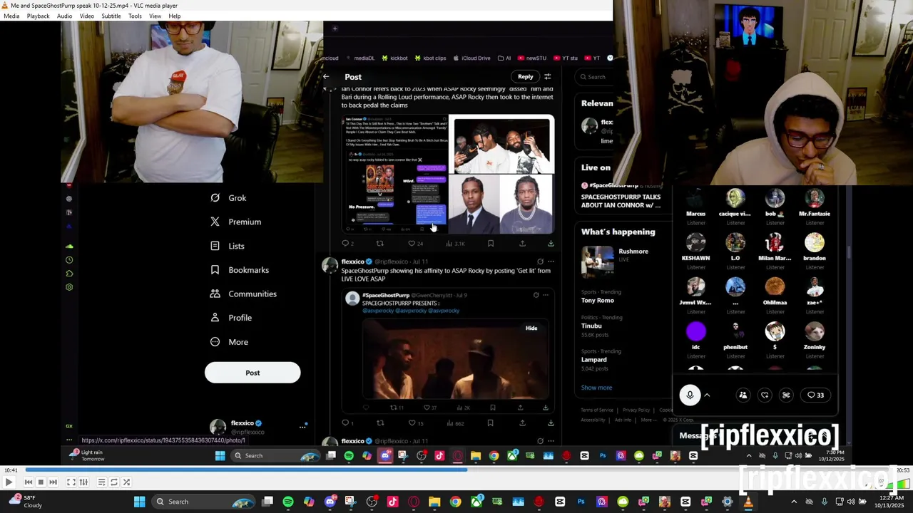Select listener KESHAWN avatar in Spaces
The width and height of the screenshot is (913, 513).
click(696, 243)
